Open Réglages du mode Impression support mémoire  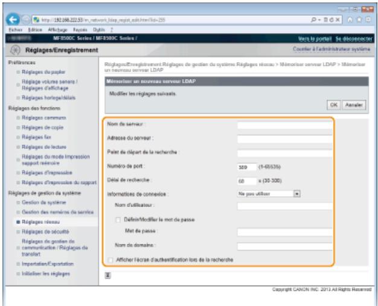point(56,160)
